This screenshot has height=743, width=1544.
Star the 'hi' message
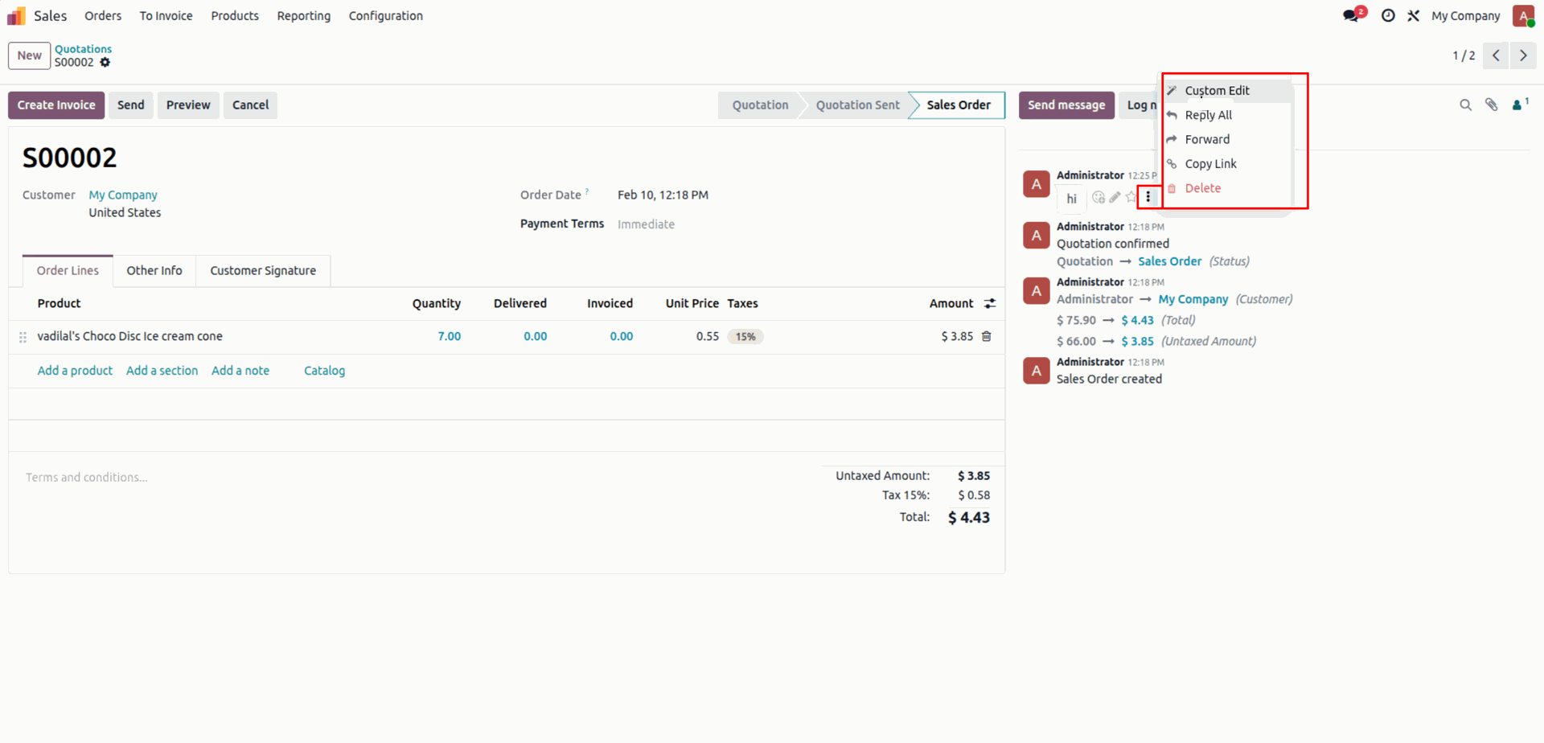coord(1131,197)
